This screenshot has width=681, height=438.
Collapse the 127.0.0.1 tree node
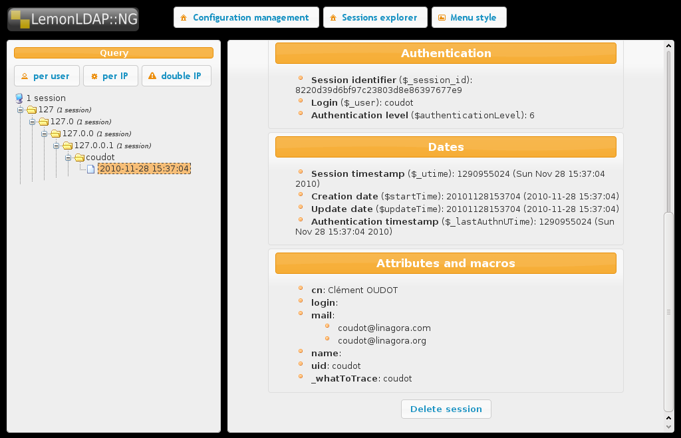click(56, 146)
